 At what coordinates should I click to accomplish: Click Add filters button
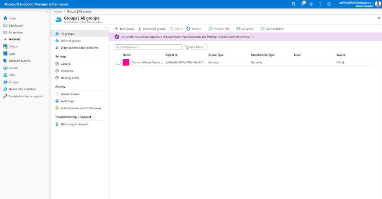[195, 47]
